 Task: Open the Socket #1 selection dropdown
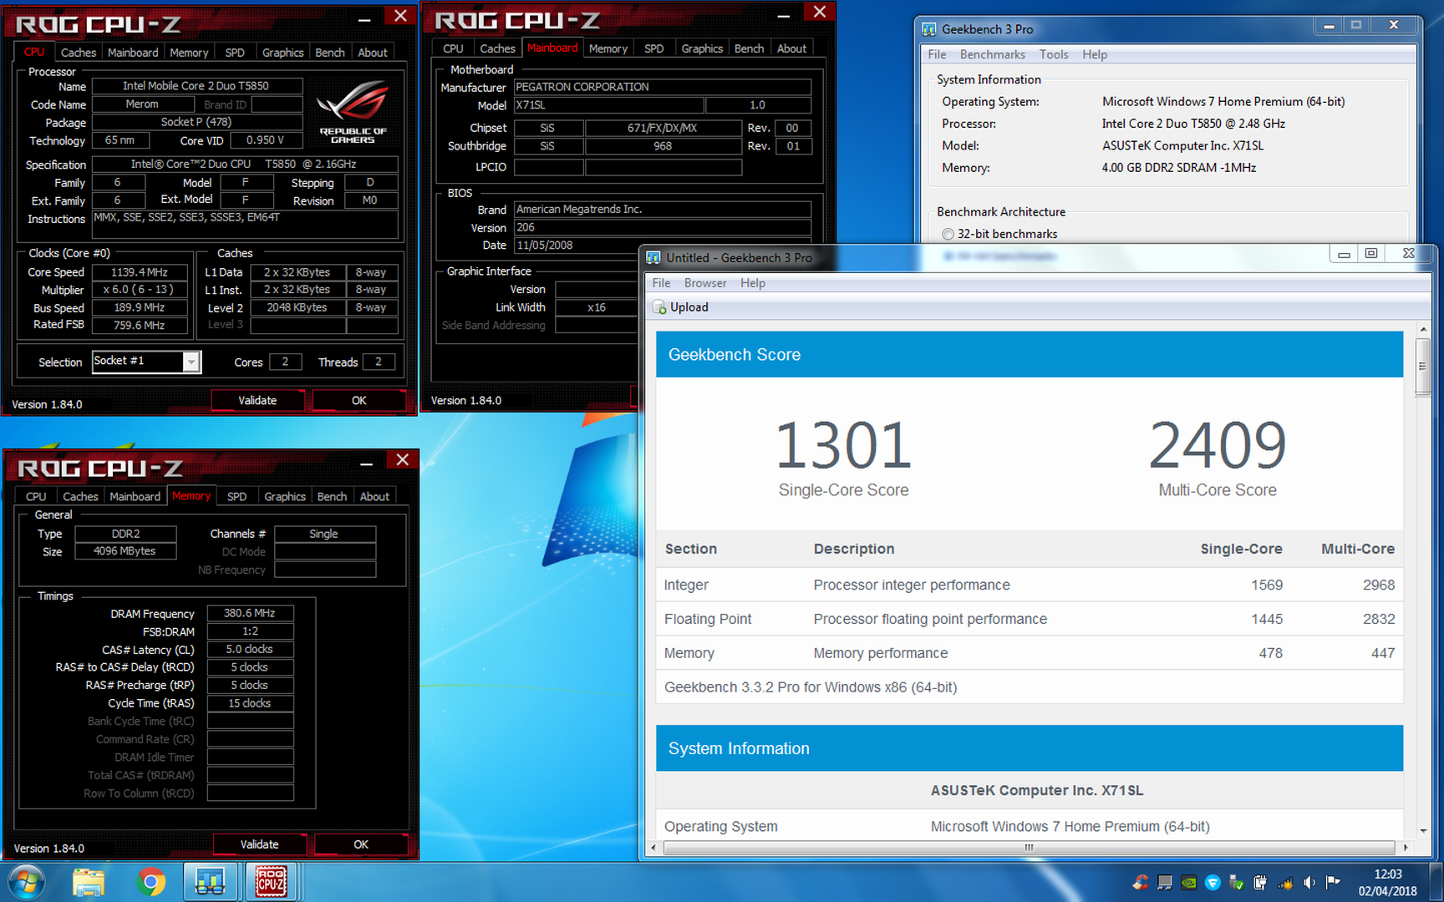pyautogui.click(x=191, y=362)
